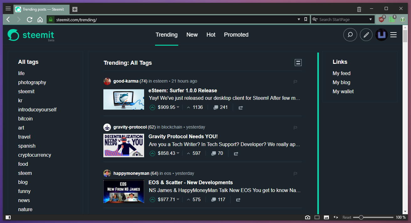Toggle image loading in the status bar
This screenshot has width=411, height=223.
pyautogui.click(x=326, y=217)
